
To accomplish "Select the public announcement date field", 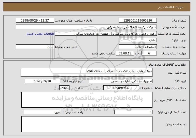I will click(35, 21).
